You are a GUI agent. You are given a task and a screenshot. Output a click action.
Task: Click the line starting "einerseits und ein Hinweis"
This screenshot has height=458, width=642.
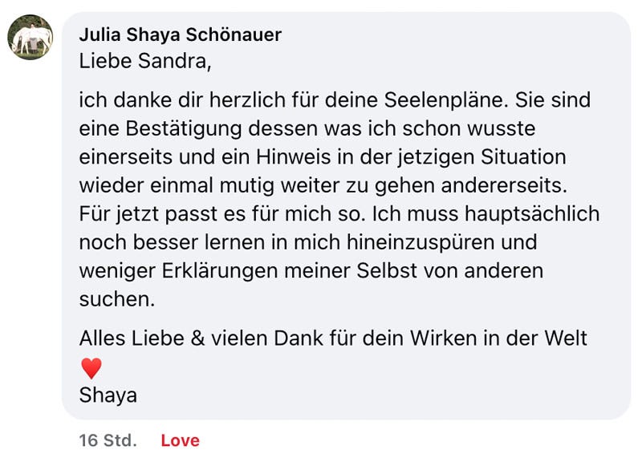[323, 157]
